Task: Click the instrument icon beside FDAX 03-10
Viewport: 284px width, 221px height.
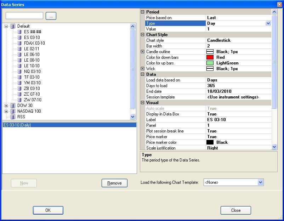Action: [x=19, y=43]
